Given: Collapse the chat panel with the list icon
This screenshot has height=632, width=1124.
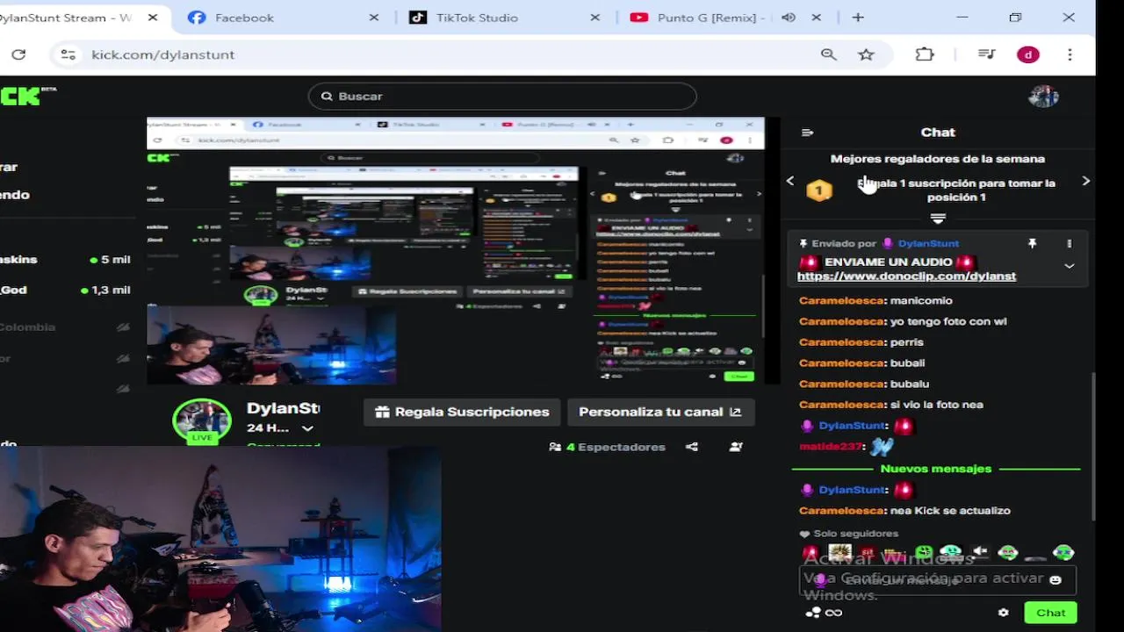Looking at the screenshot, I should coord(808,133).
